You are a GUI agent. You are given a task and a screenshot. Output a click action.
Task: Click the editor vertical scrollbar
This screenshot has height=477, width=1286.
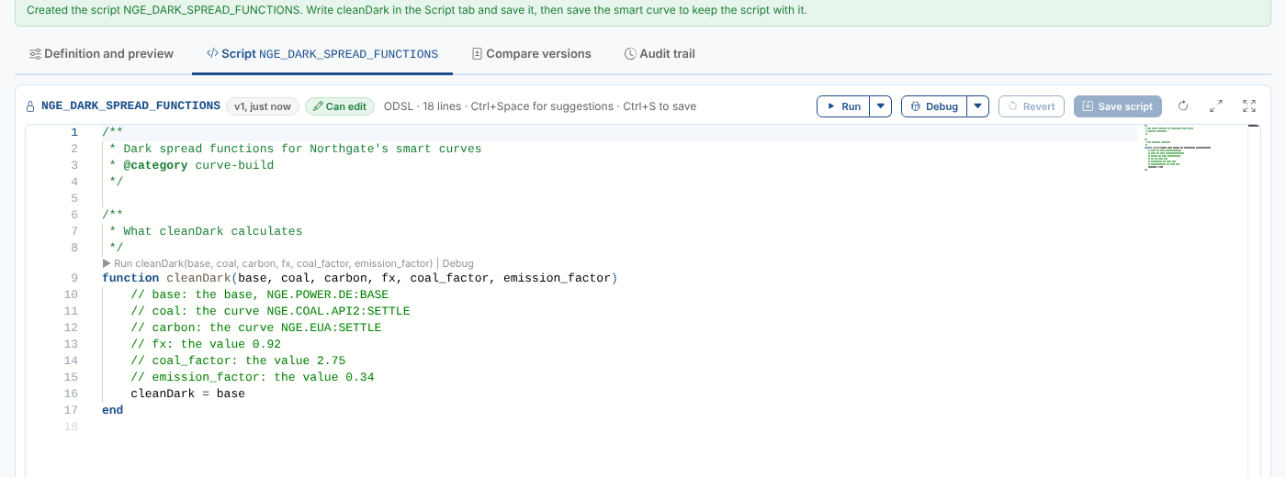coord(1253,301)
